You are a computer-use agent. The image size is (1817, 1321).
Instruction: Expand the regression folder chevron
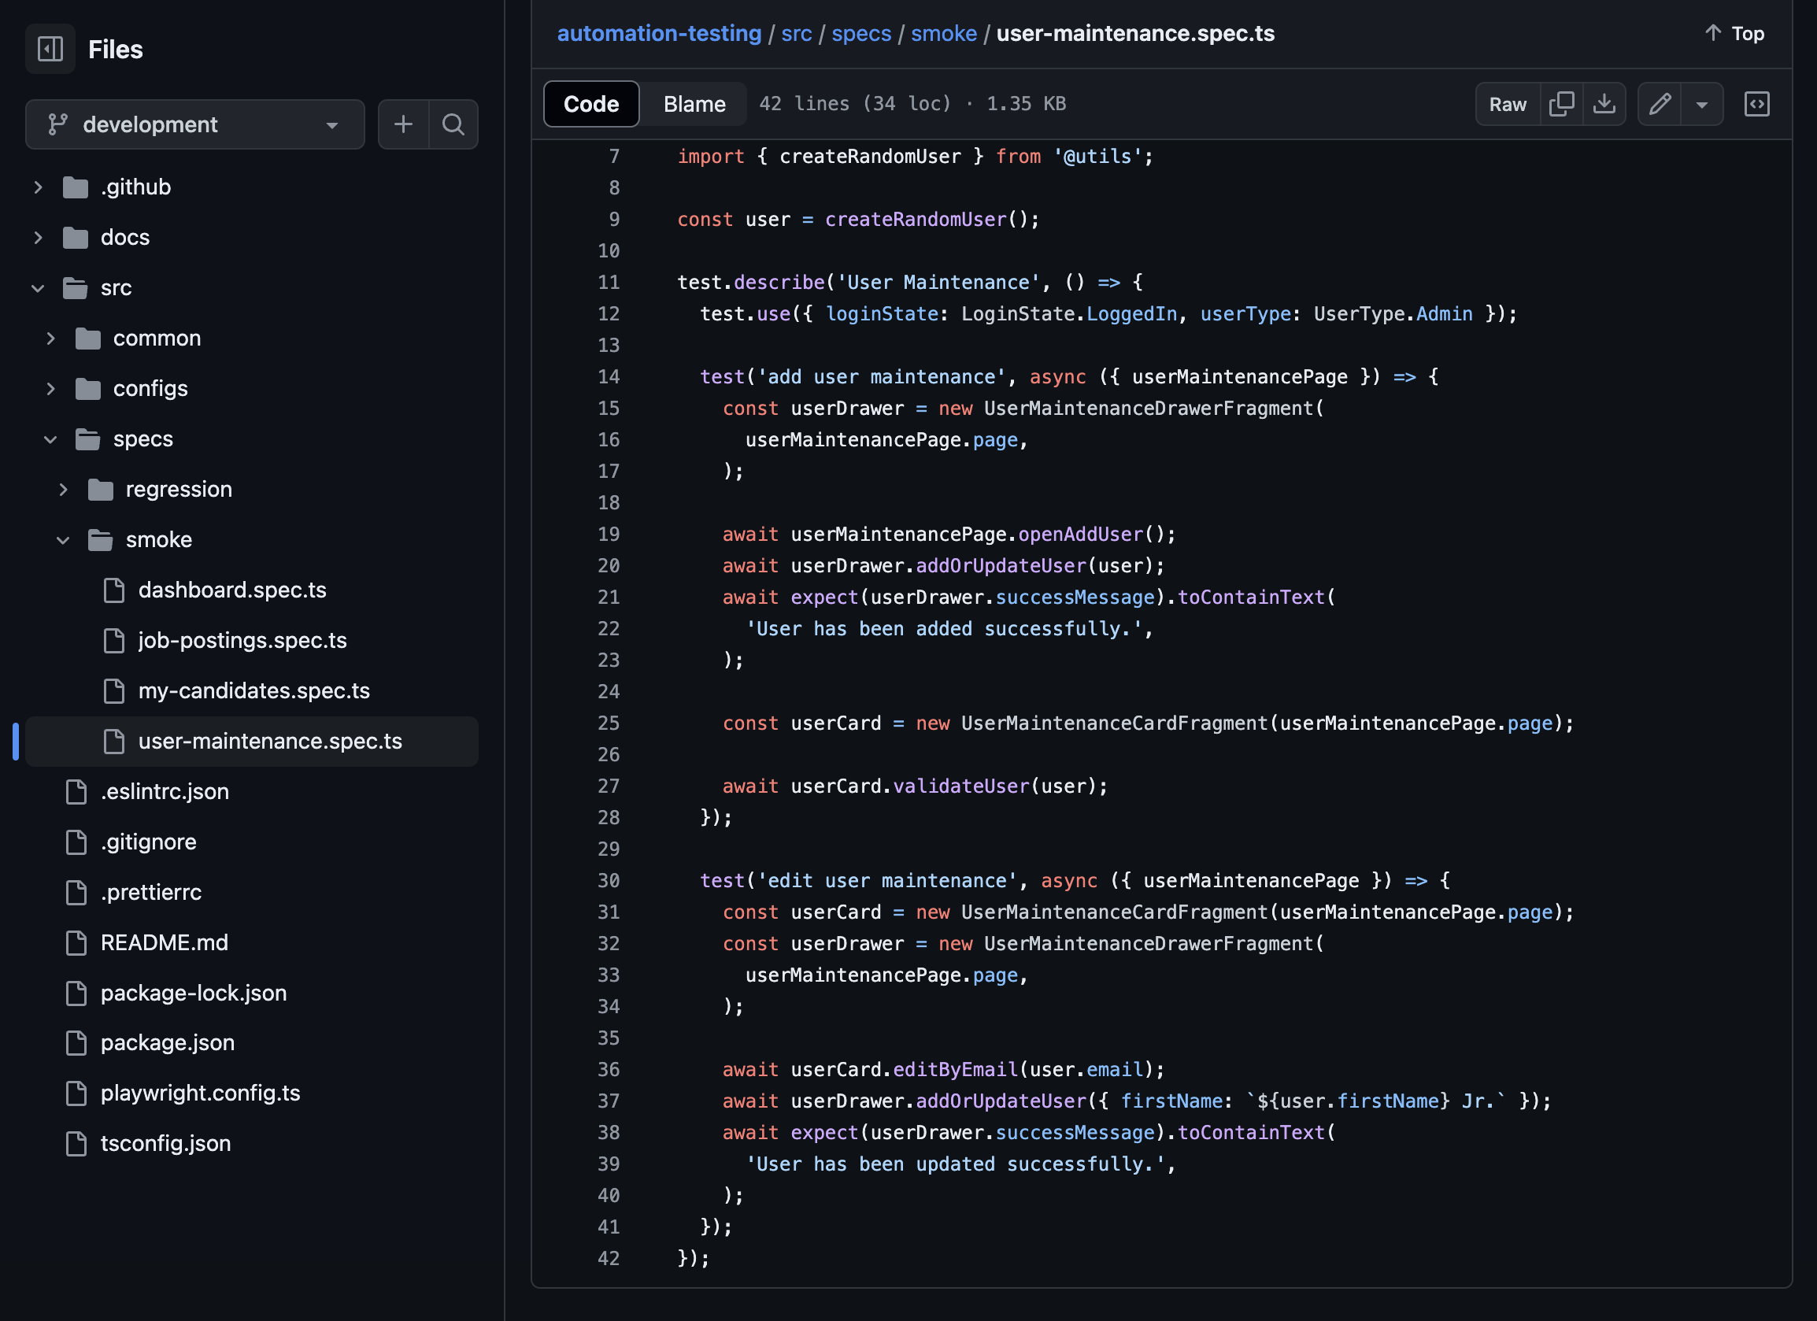click(63, 489)
